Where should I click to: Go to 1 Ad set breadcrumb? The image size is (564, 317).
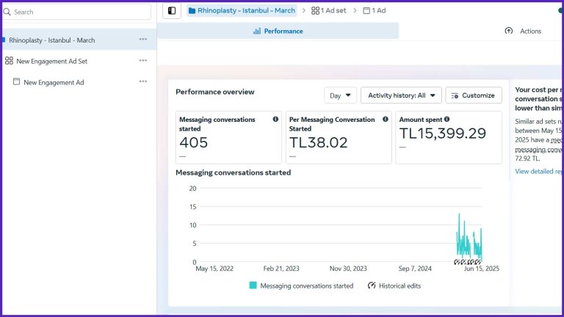tap(329, 11)
